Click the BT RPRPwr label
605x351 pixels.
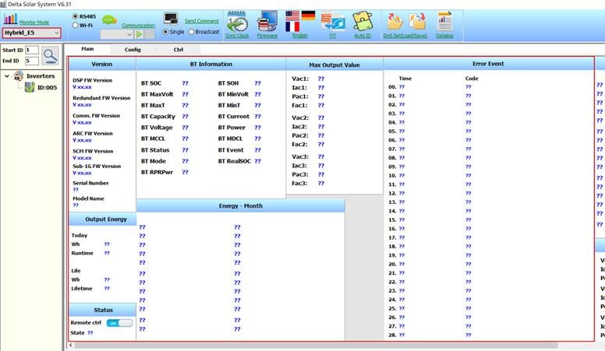point(157,172)
